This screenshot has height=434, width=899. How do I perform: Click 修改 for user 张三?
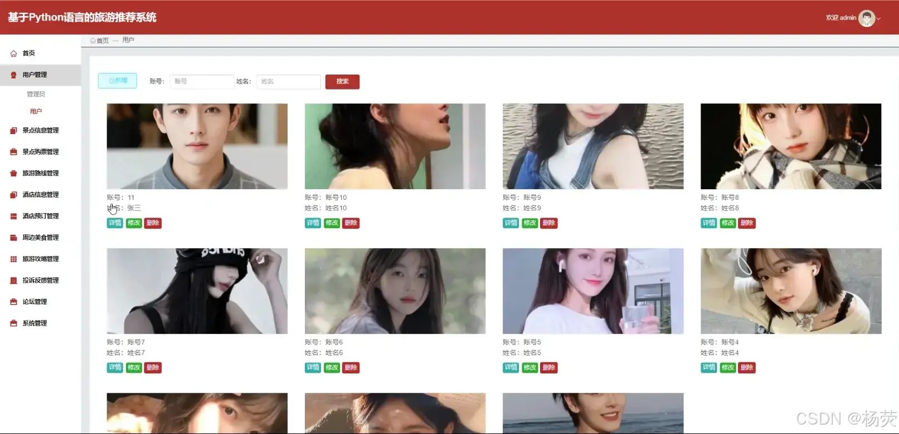(134, 223)
